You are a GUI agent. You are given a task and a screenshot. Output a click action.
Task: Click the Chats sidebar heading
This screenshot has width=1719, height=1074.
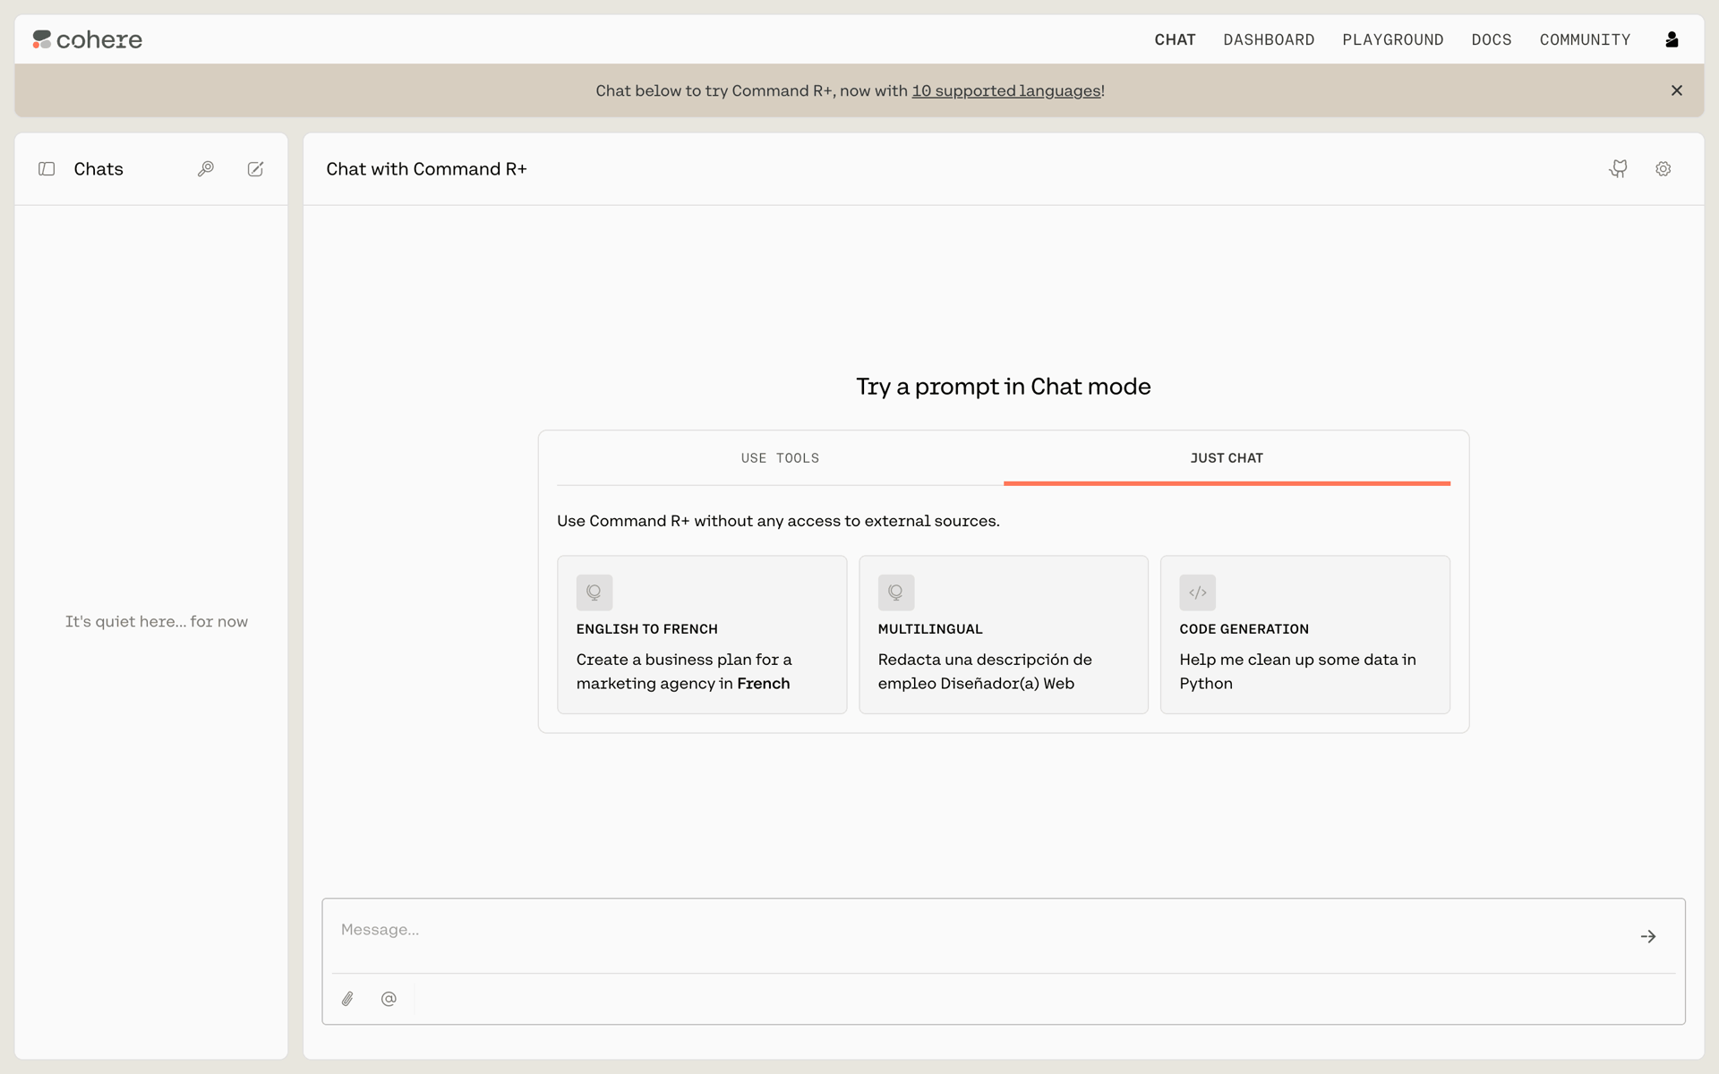pos(98,169)
